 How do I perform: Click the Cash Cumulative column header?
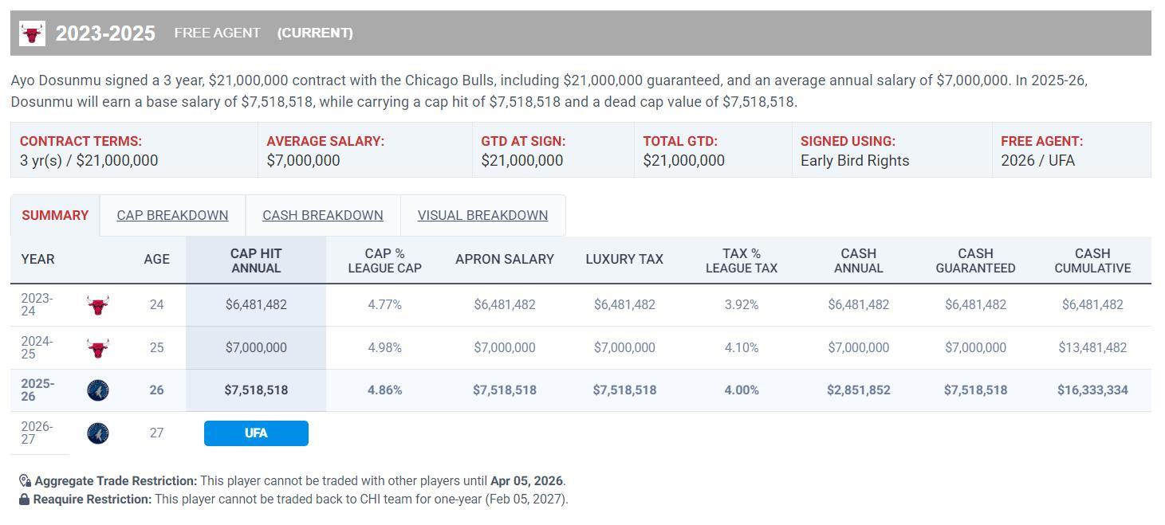pos(1092,261)
